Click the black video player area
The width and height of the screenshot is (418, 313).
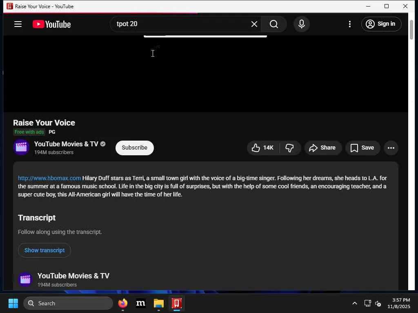(205, 74)
